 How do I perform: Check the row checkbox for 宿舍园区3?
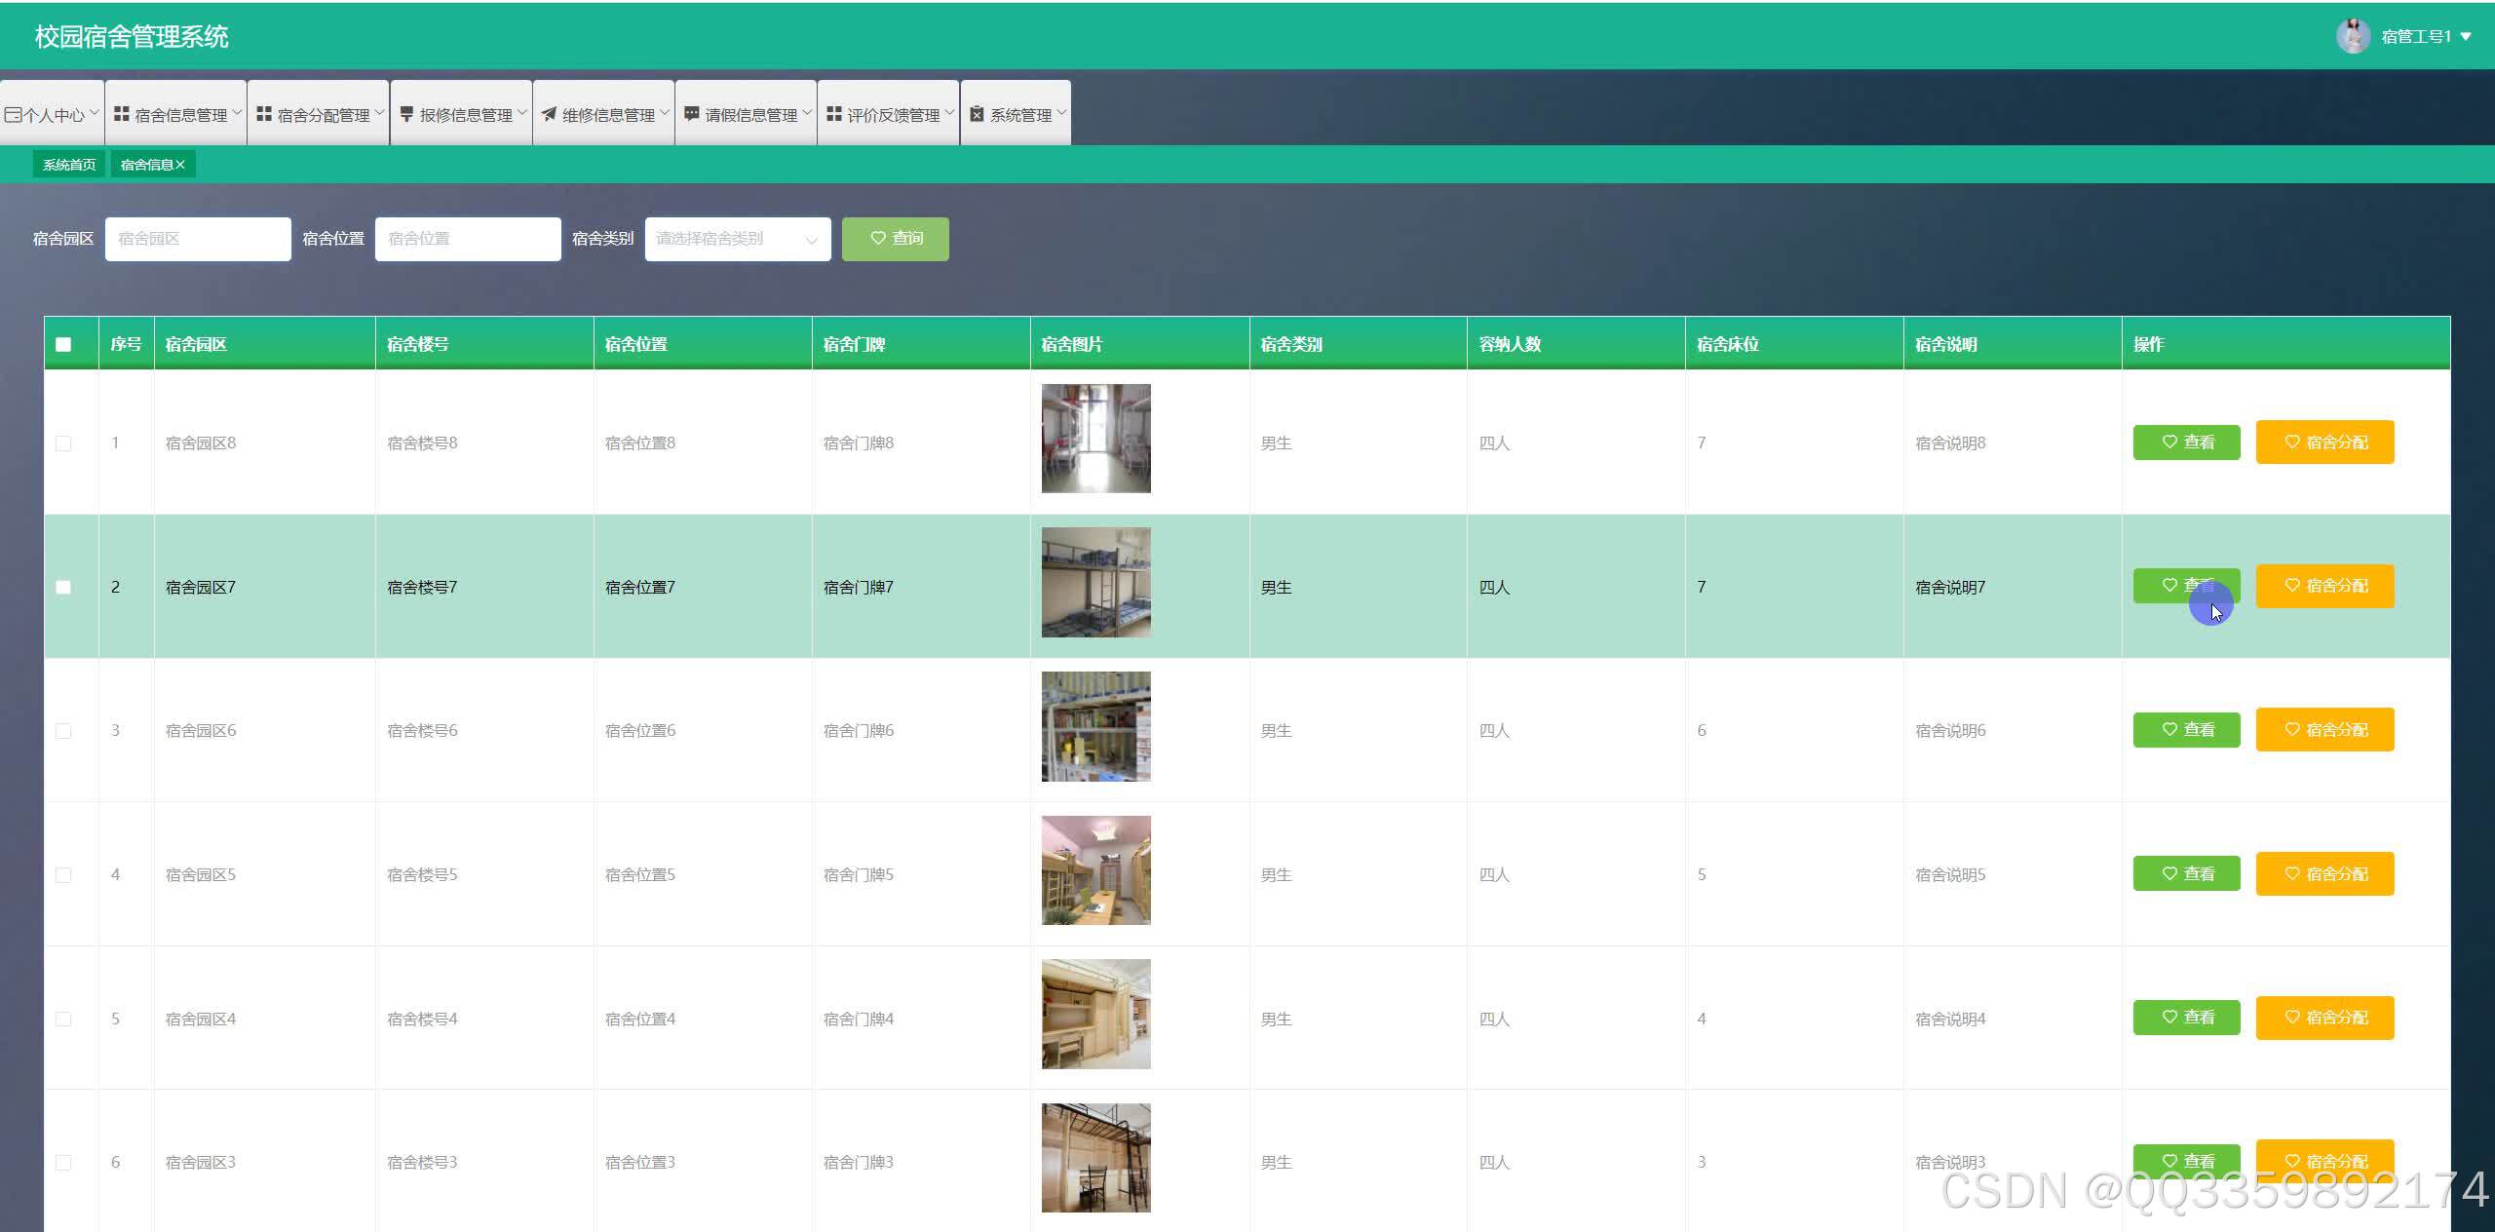(x=63, y=1163)
